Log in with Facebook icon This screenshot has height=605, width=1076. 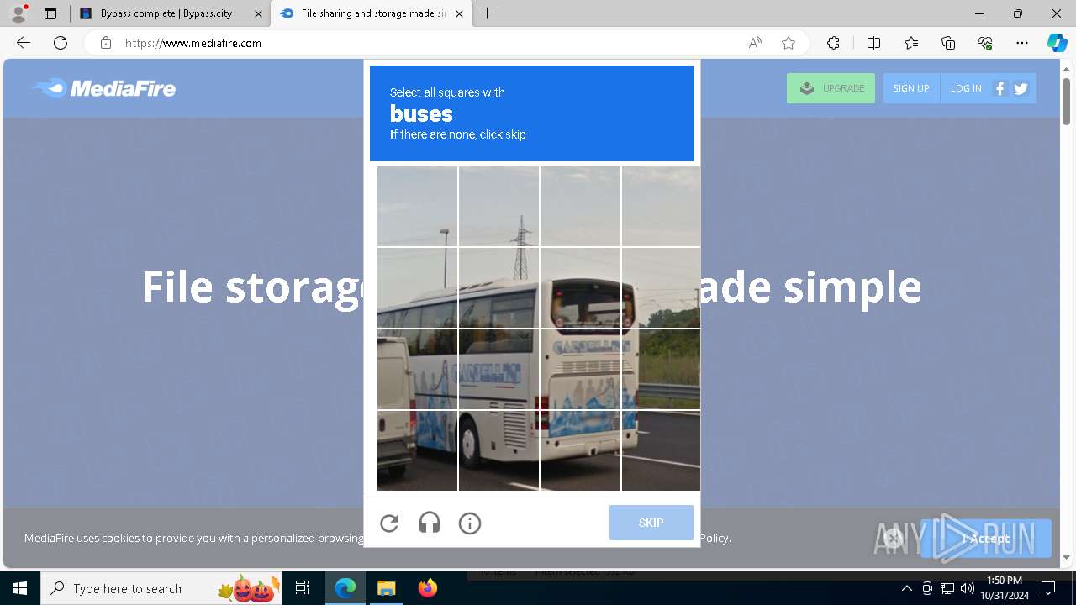point(1000,88)
